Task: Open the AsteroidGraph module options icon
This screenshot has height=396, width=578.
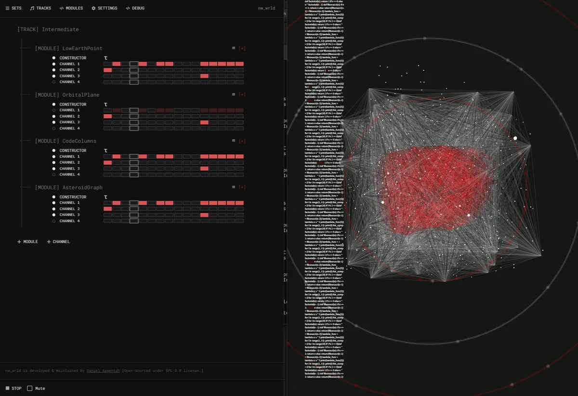Action: coord(234,187)
